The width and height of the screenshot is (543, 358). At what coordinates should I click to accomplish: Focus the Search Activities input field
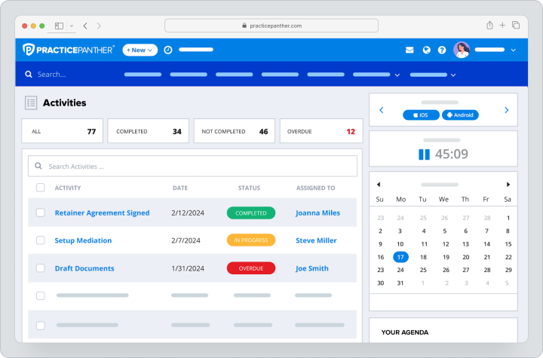pos(192,167)
